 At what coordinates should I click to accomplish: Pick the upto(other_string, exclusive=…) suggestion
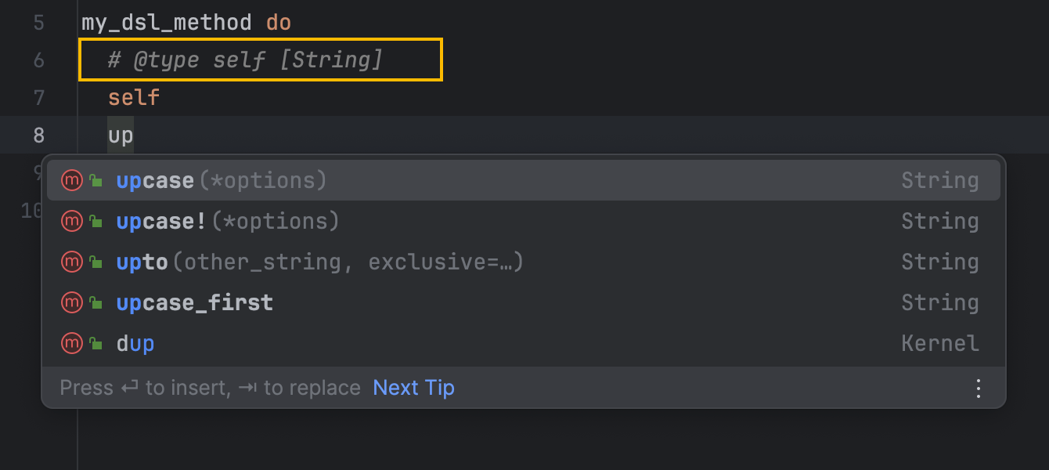(319, 262)
